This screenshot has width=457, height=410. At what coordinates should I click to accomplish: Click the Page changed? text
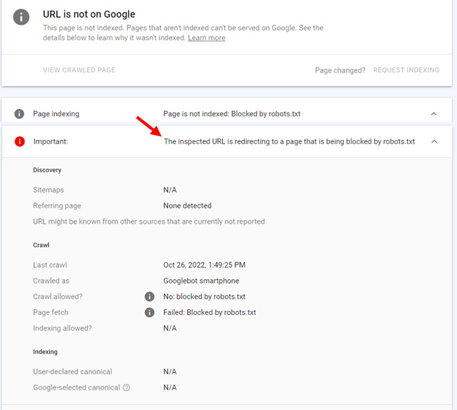340,70
